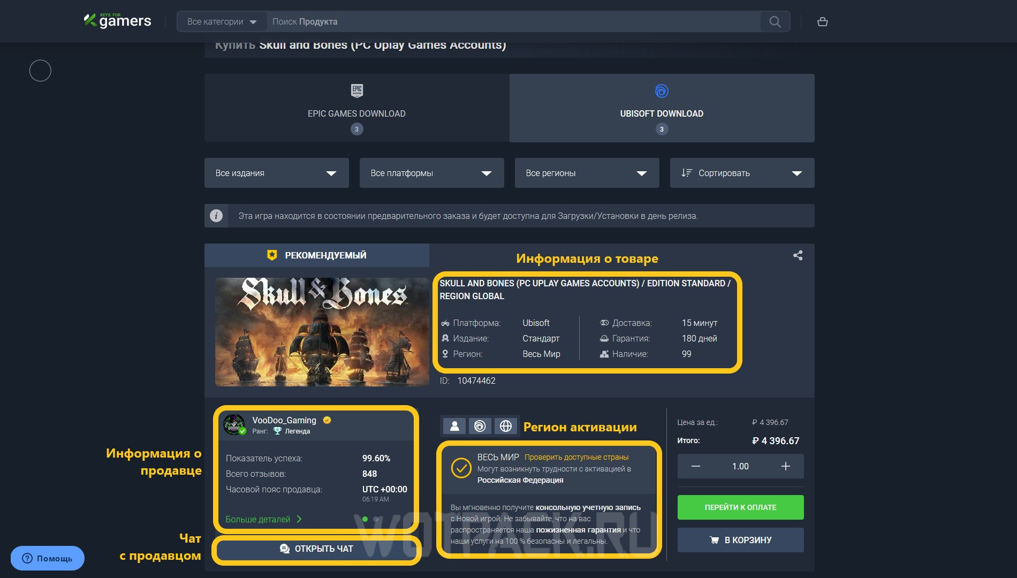Click ОТКРЫТЬ ЧАТ button
Image resolution: width=1017 pixels, height=578 pixels.
[x=316, y=549]
